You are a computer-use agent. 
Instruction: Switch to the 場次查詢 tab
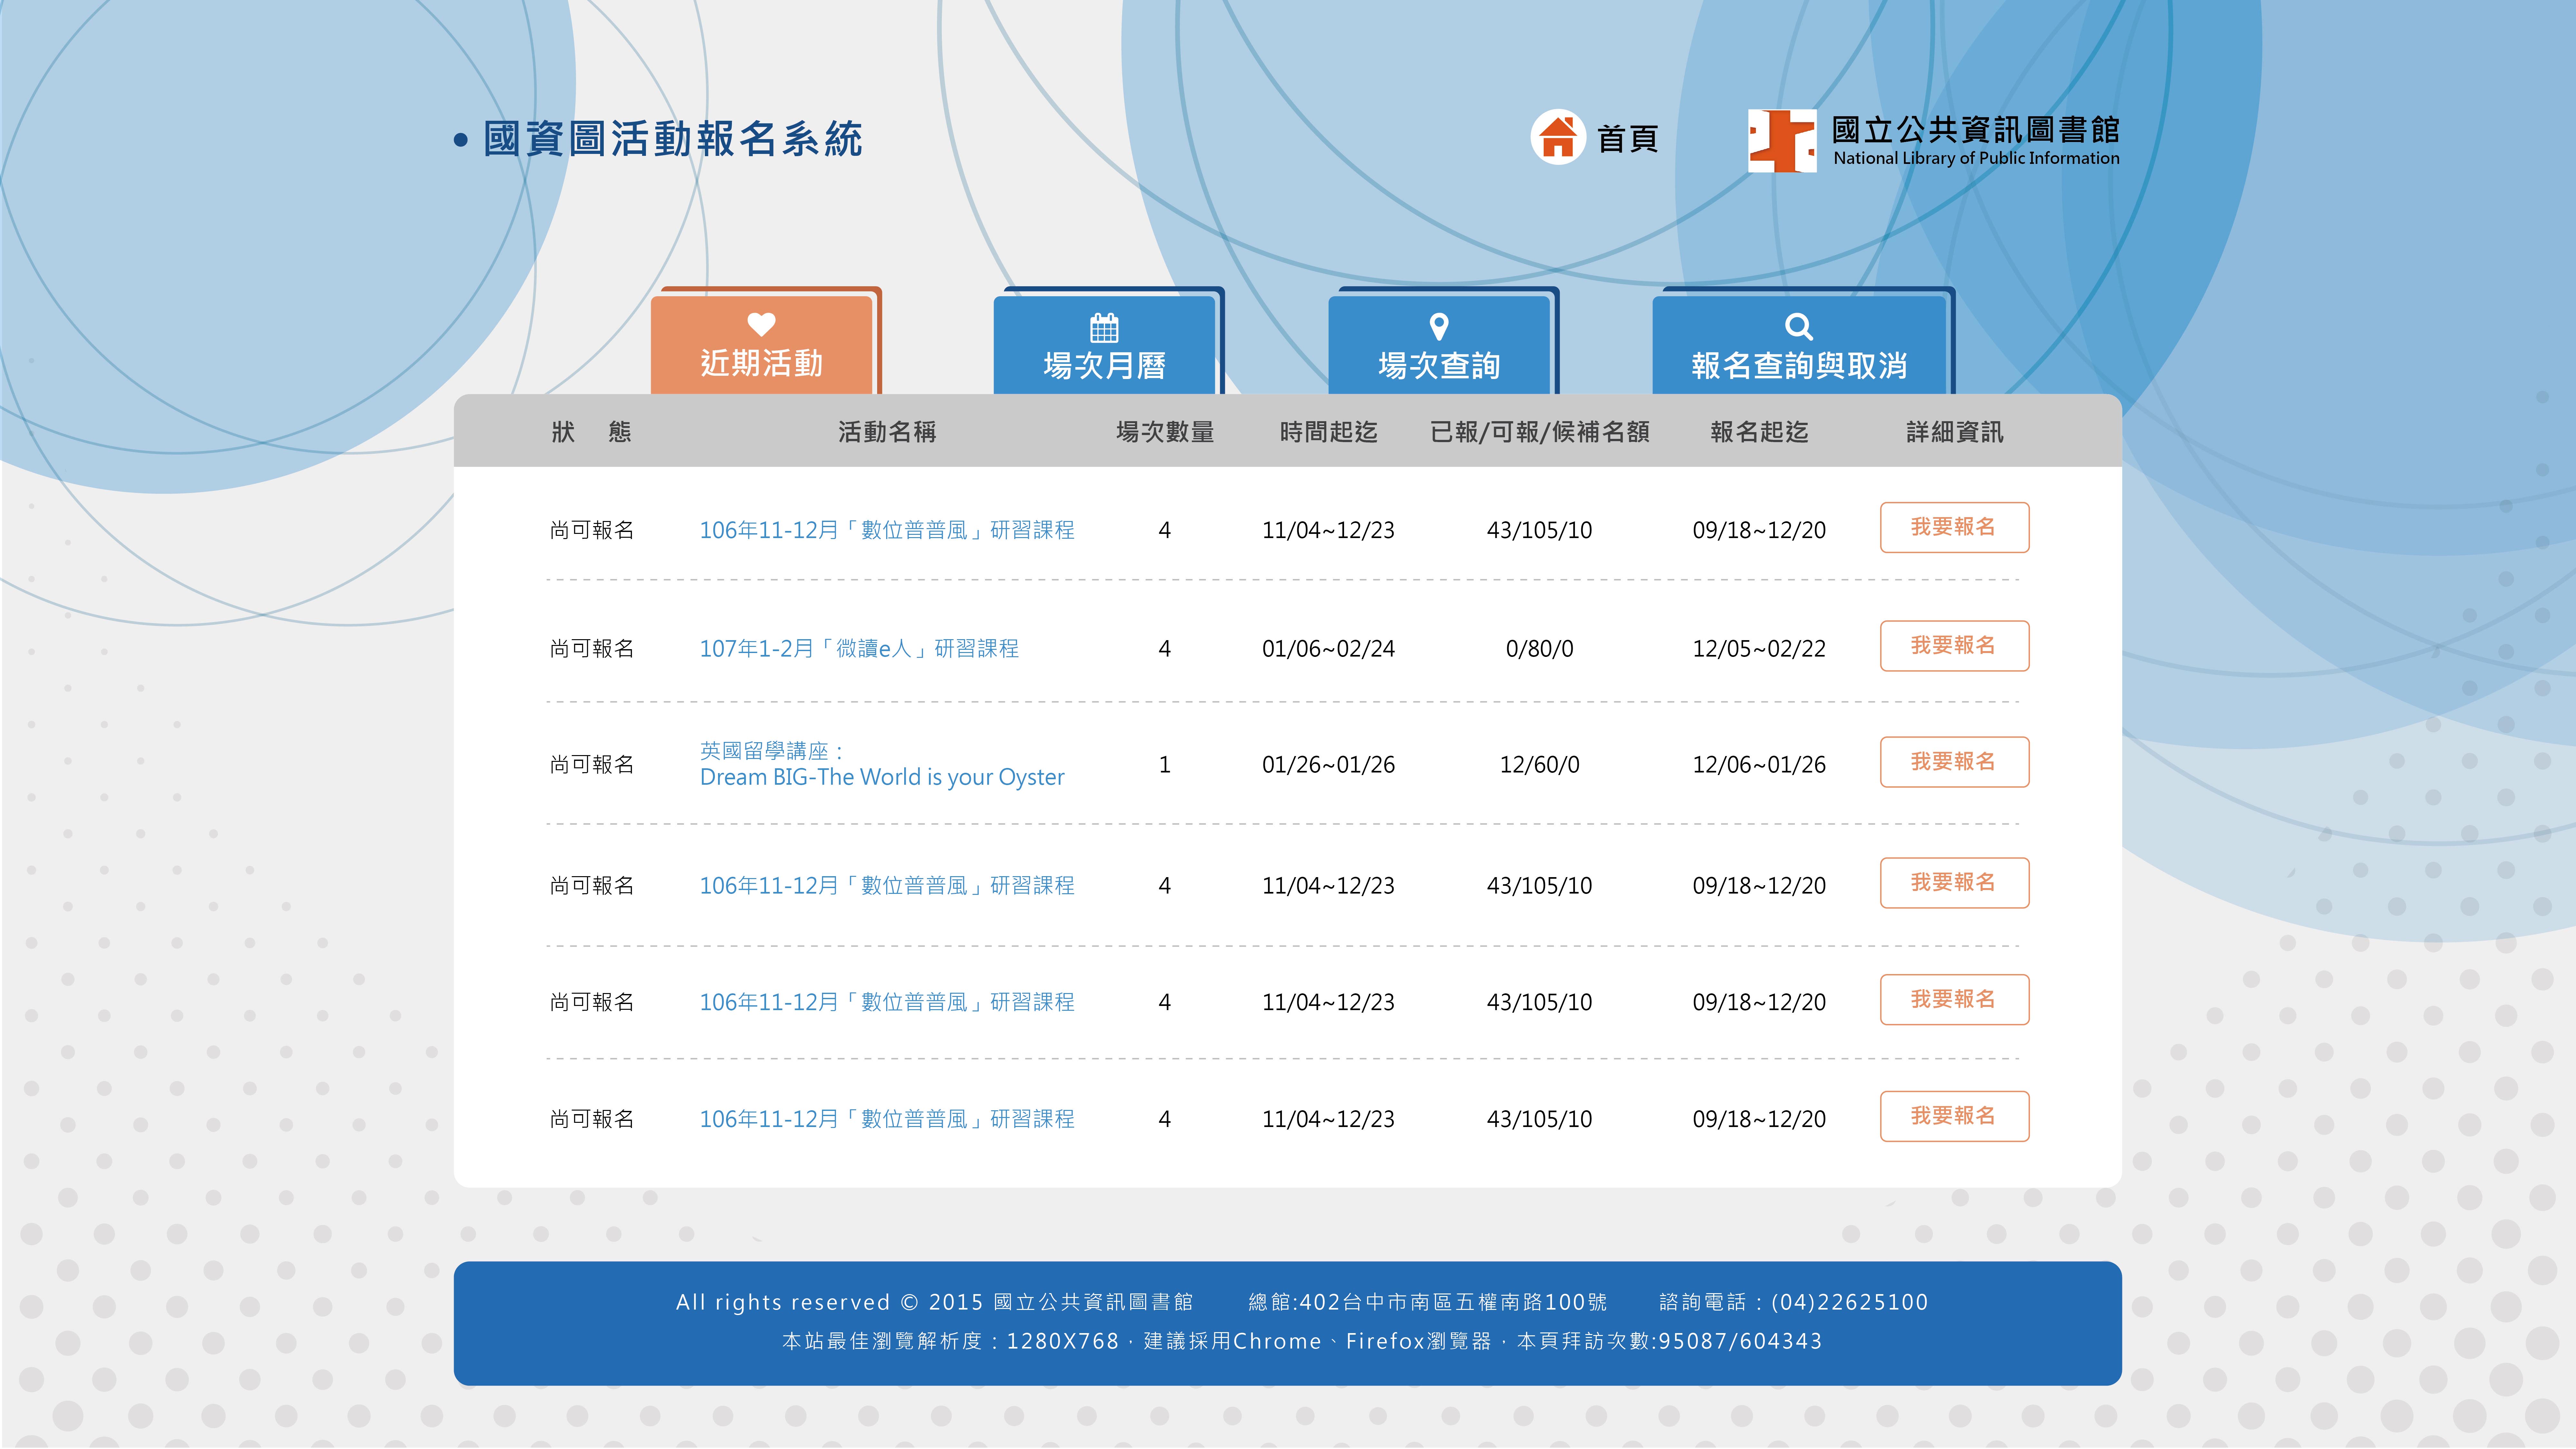(1439, 345)
